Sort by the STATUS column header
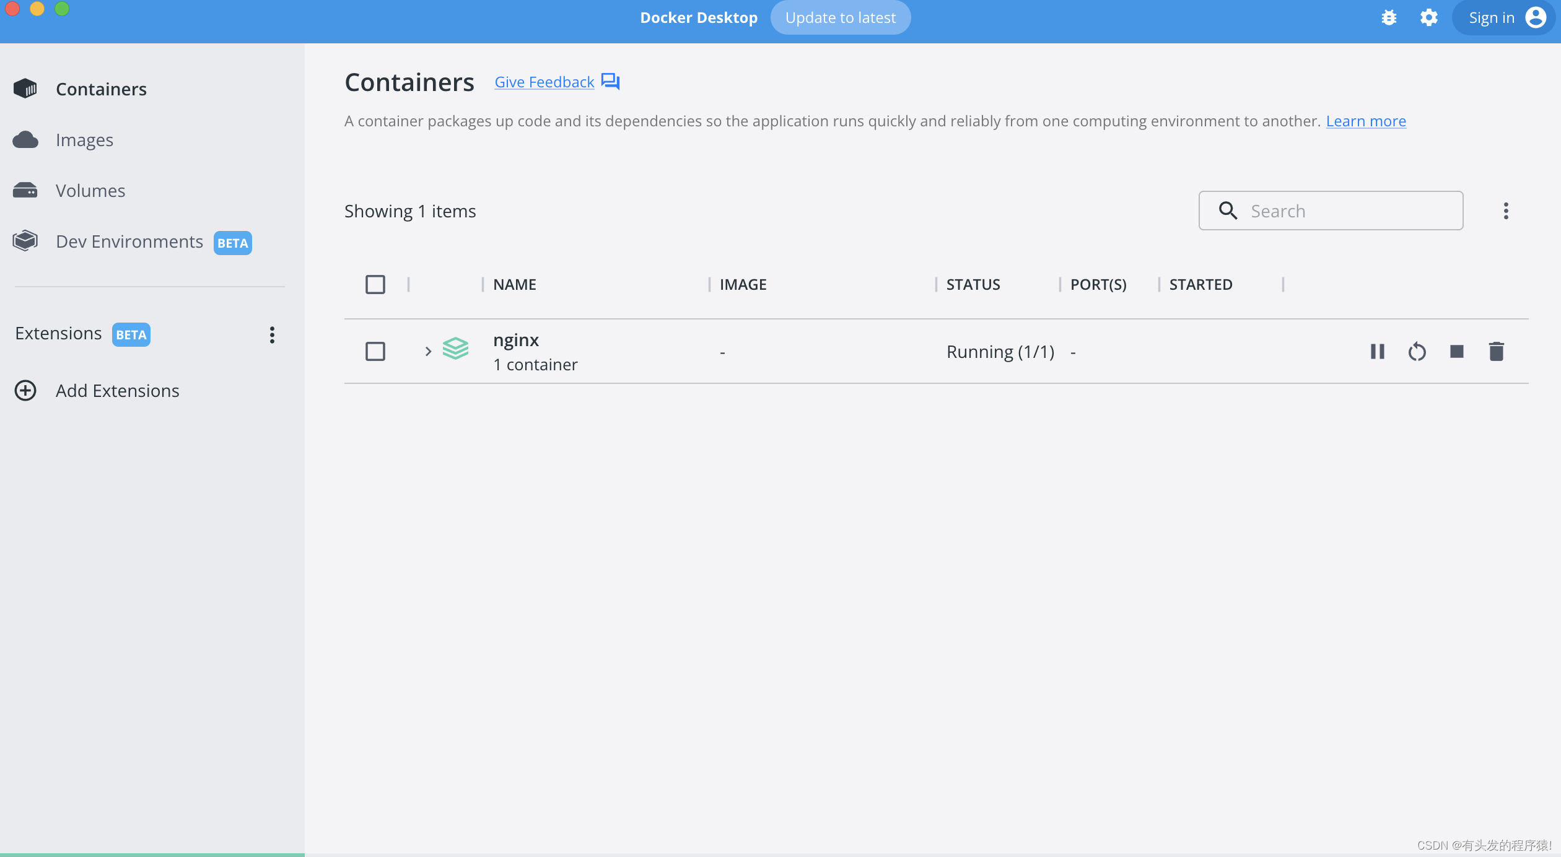The image size is (1561, 857). (973, 284)
